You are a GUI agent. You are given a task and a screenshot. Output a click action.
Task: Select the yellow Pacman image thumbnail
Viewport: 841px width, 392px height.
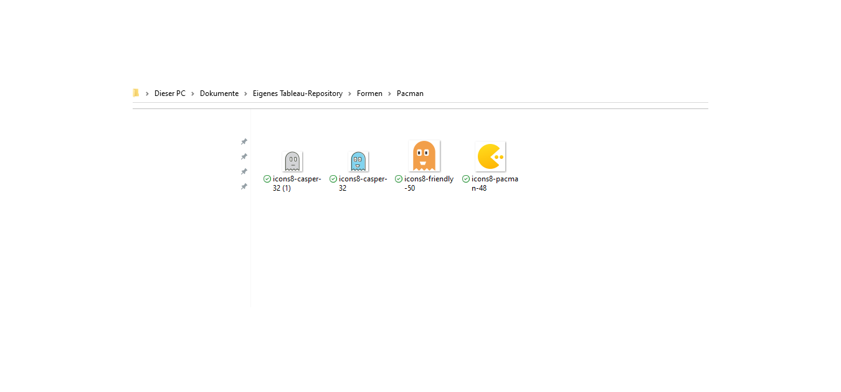tap(490, 156)
